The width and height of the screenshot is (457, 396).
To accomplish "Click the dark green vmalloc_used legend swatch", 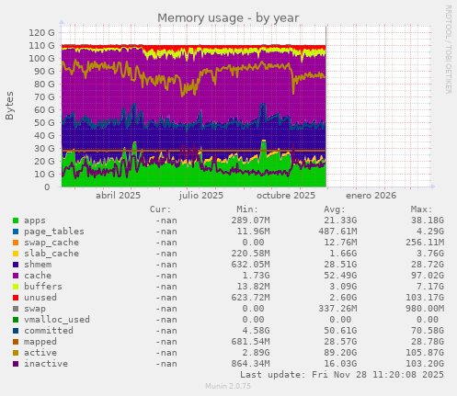I will [x=16, y=320].
